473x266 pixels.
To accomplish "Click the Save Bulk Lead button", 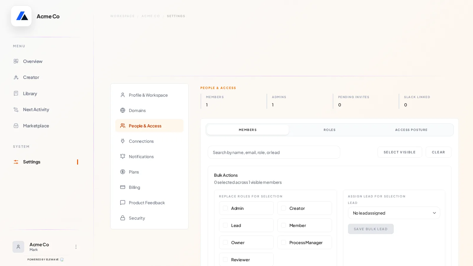I will [371, 229].
